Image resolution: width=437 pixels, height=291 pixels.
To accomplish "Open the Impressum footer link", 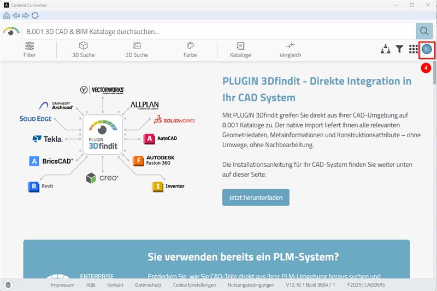I will tap(63, 285).
